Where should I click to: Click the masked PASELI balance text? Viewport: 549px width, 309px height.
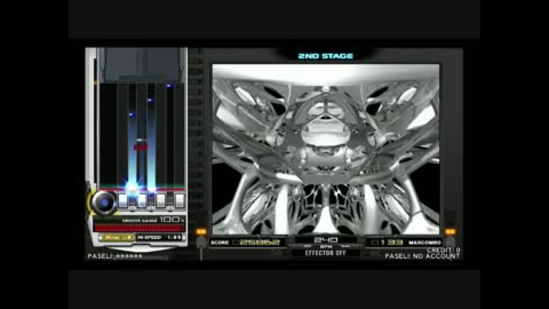[115, 256]
